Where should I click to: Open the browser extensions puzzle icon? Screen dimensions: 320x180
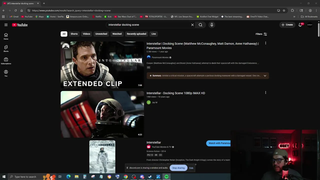292,10
